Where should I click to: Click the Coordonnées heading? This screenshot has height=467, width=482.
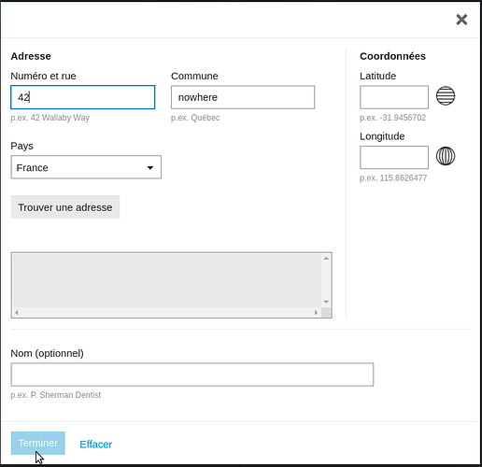click(392, 56)
